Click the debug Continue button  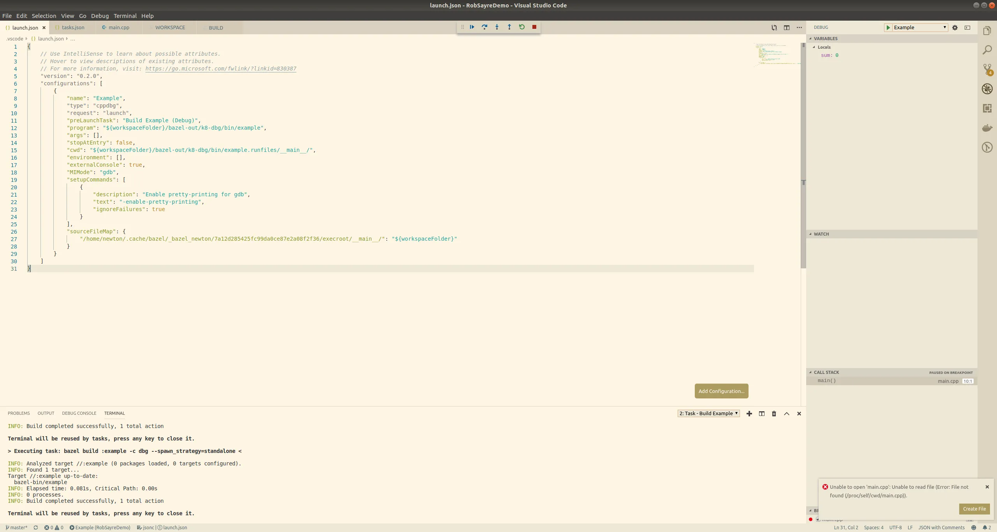472,27
